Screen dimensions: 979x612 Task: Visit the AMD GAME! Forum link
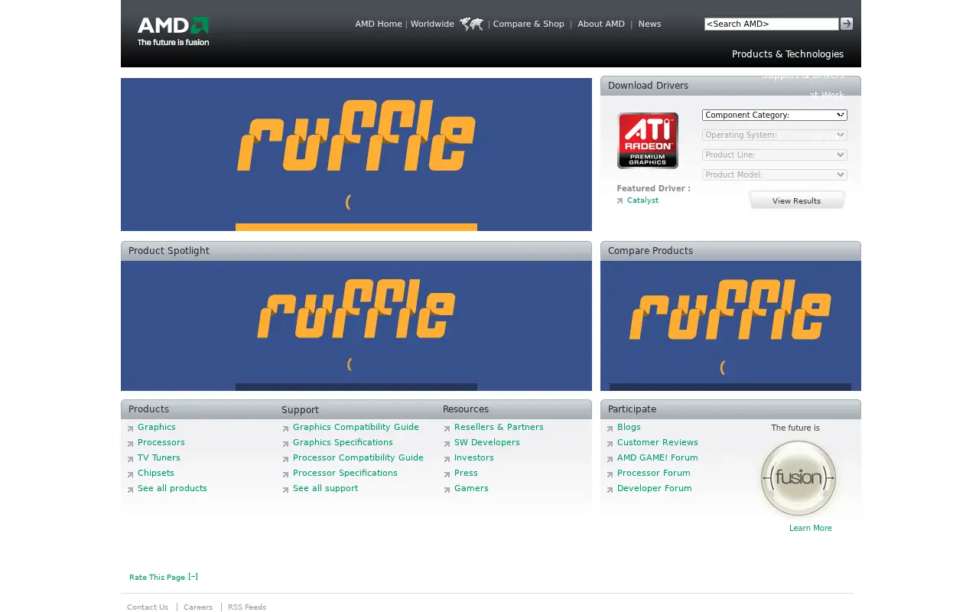pyautogui.click(x=658, y=457)
